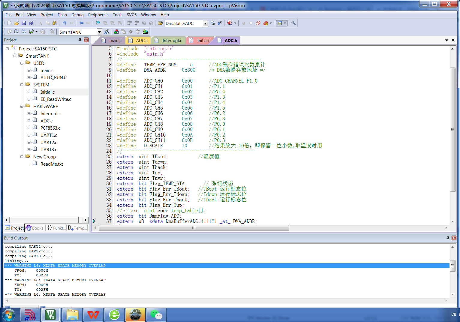Open the editor tab list dropdown arrow

(446, 40)
